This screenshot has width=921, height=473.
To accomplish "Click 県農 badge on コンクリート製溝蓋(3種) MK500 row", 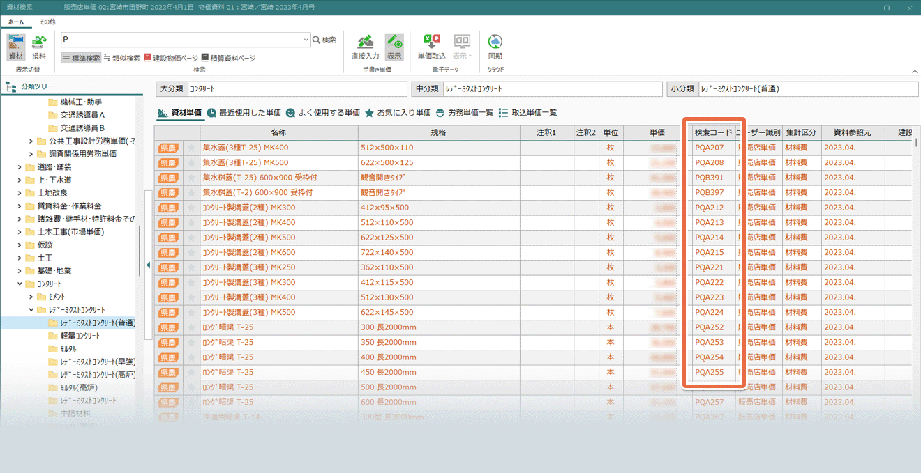I will pyautogui.click(x=168, y=312).
